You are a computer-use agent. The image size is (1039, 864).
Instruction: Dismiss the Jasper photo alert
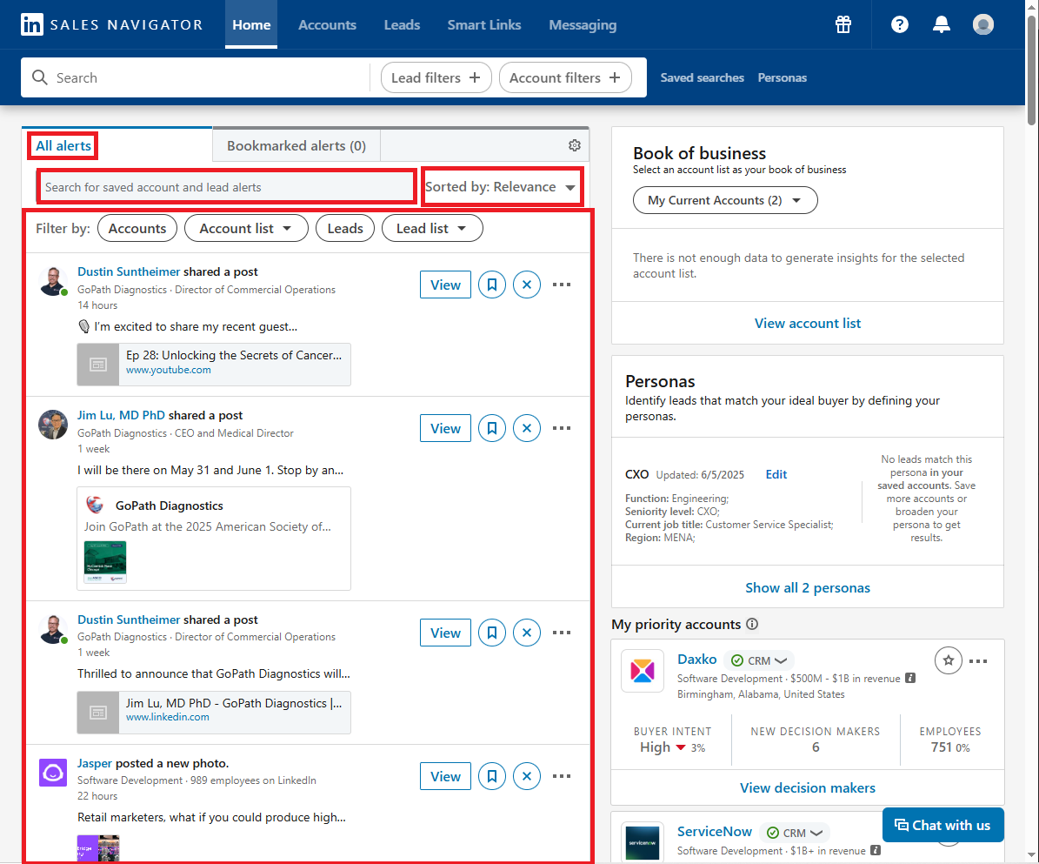[x=527, y=776]
